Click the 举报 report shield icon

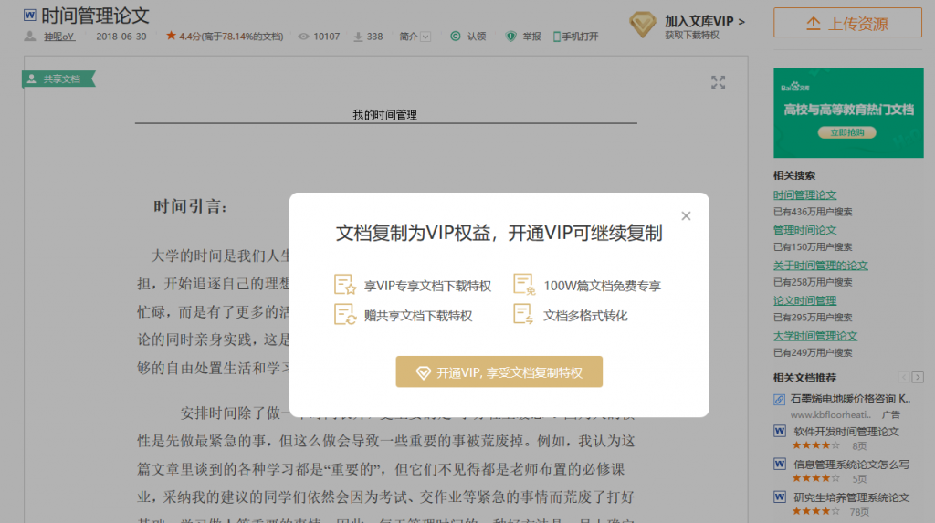[511, 37]
